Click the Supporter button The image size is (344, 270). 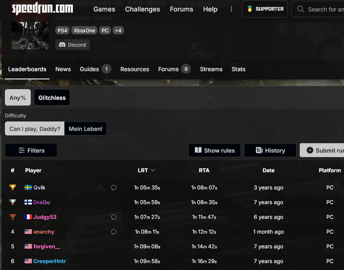coord(265,9)
